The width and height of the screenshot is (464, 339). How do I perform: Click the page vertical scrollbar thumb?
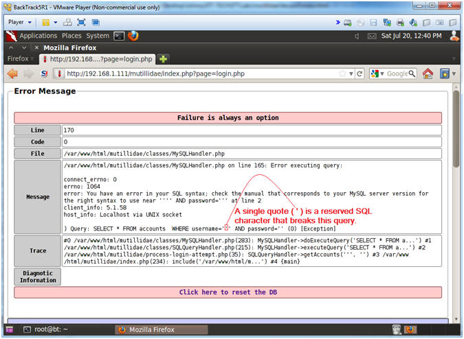pyautogui.click(x=456, y=128)
